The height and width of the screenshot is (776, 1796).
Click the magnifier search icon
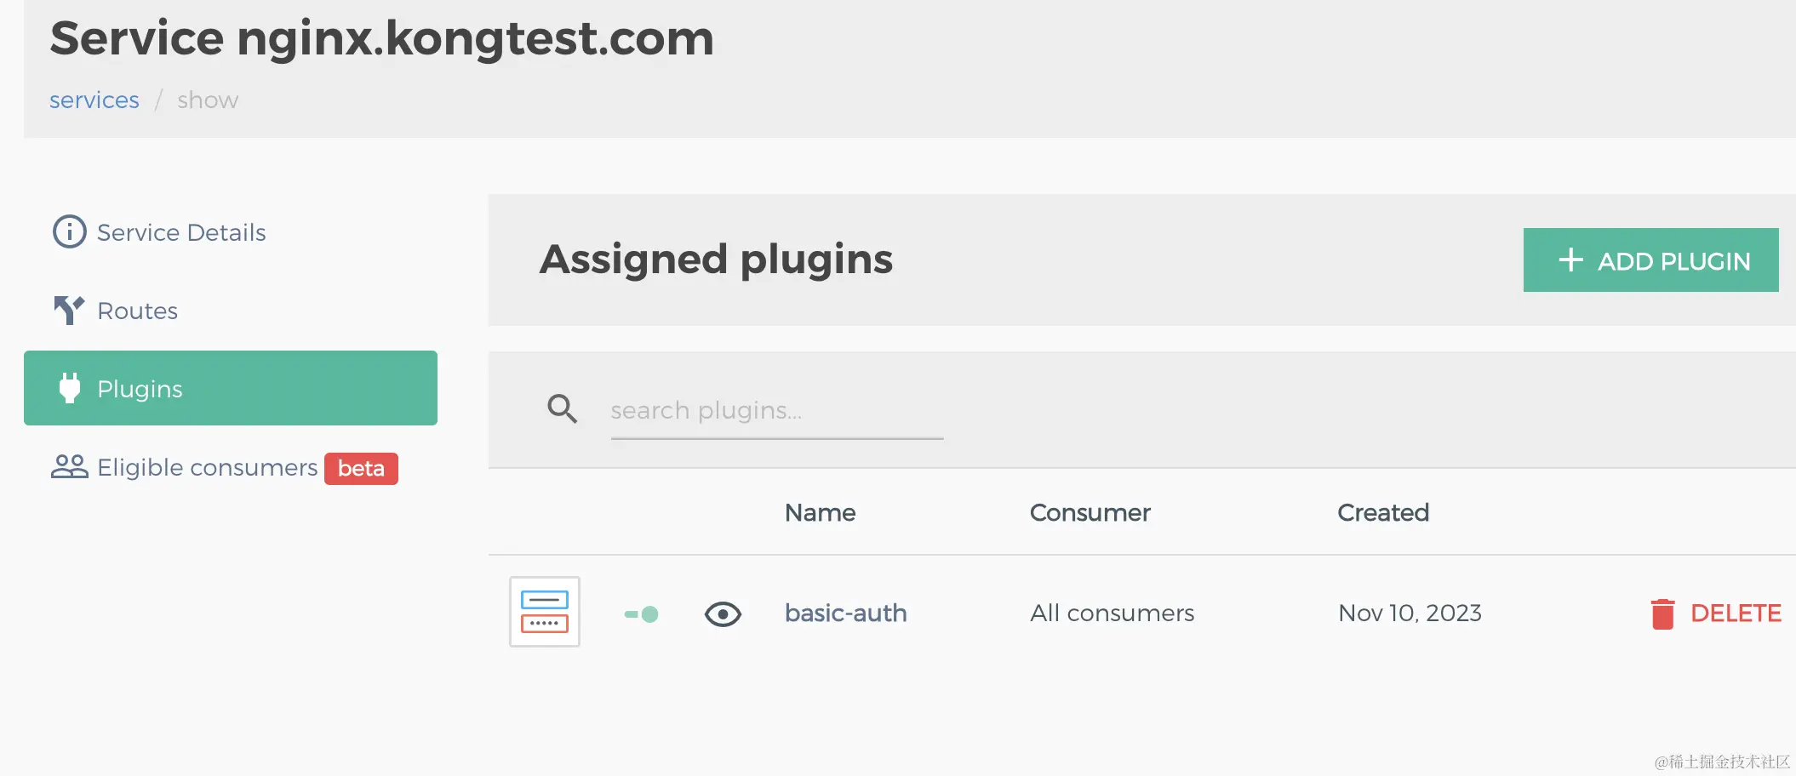[x=562, y=409]
